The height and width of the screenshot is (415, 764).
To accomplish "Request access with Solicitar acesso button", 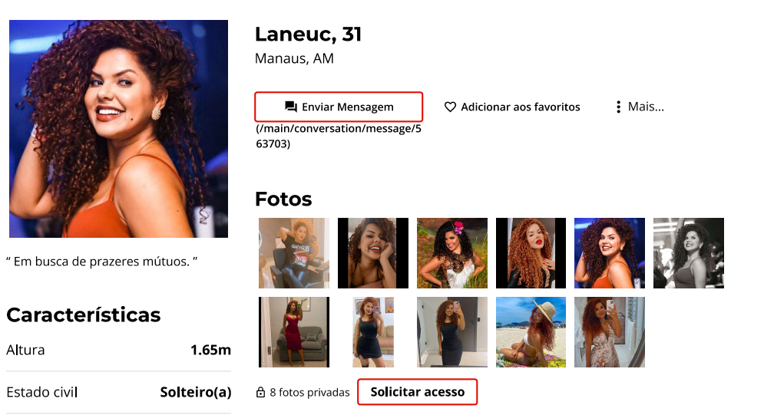I will (417, 392).
